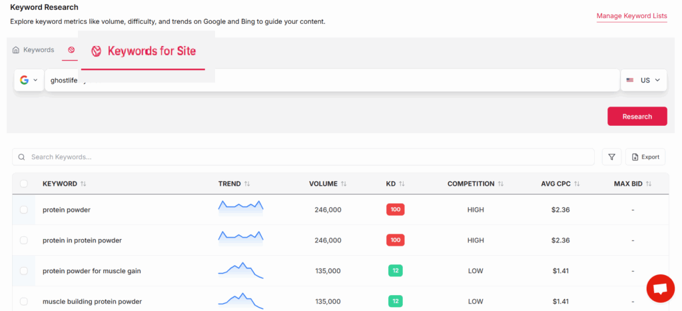Click the site domain input field
682x311 pixels.
click(x=332, y=80)
